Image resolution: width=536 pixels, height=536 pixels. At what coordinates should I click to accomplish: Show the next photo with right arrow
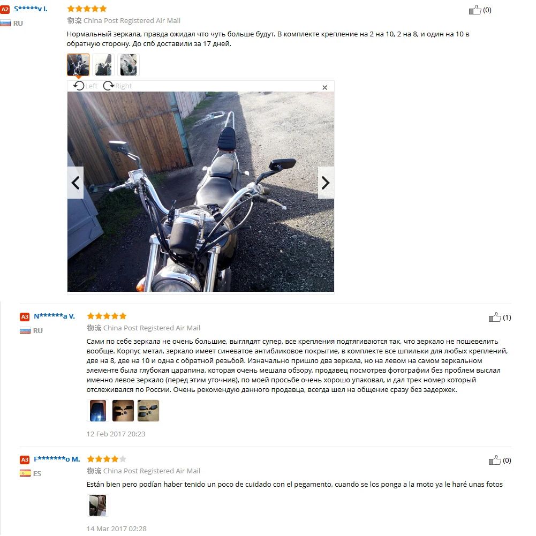click(326, 183)
